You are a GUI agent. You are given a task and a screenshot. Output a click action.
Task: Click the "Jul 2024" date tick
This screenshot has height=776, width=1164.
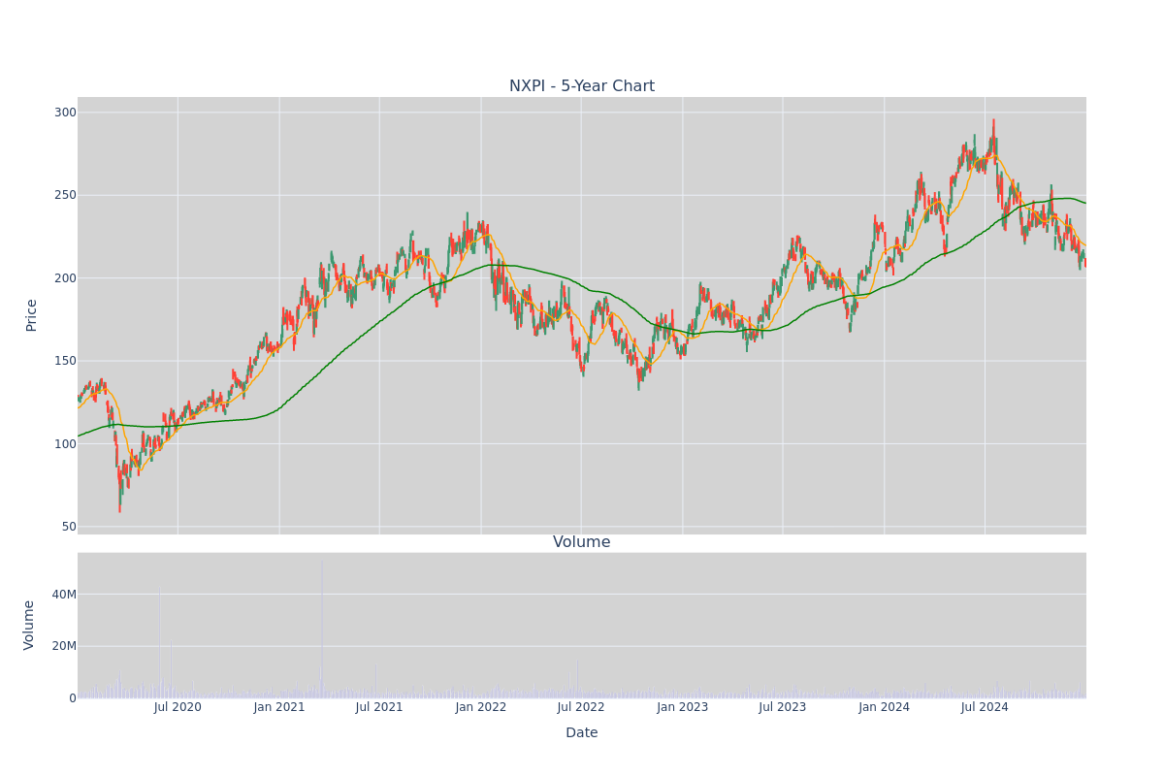(x=985, y=707)
